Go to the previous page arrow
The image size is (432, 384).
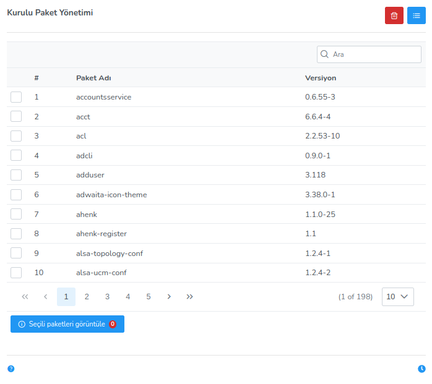[x=45, y=297]
